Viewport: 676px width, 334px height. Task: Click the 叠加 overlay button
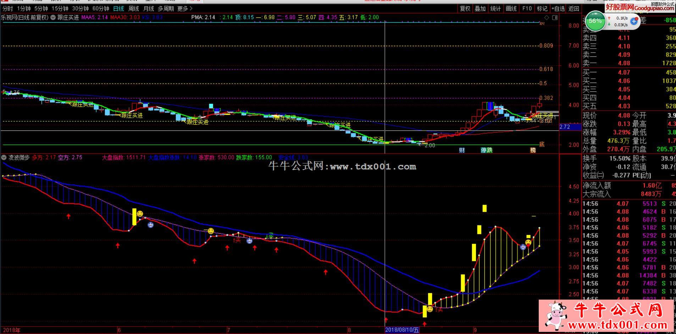(480, 9)
